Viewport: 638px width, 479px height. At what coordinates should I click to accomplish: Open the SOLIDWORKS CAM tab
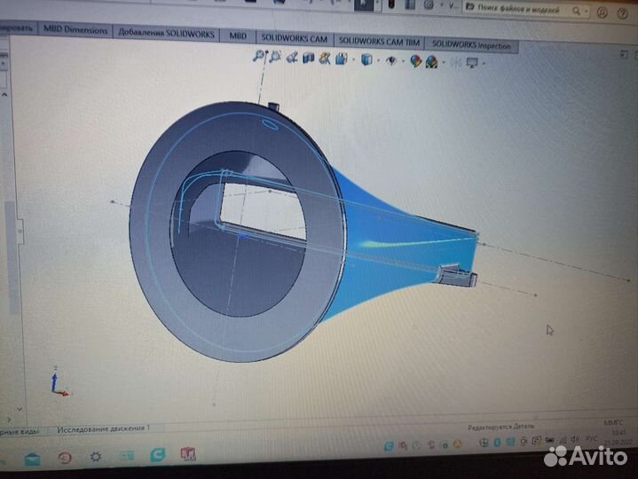[293, 39]
